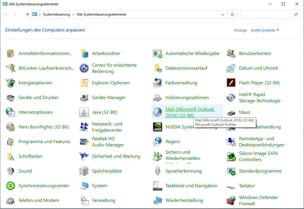Expand the address bar history dropdown
The width and height of the screenshot is (304, 209).
(x=223, y=14)
